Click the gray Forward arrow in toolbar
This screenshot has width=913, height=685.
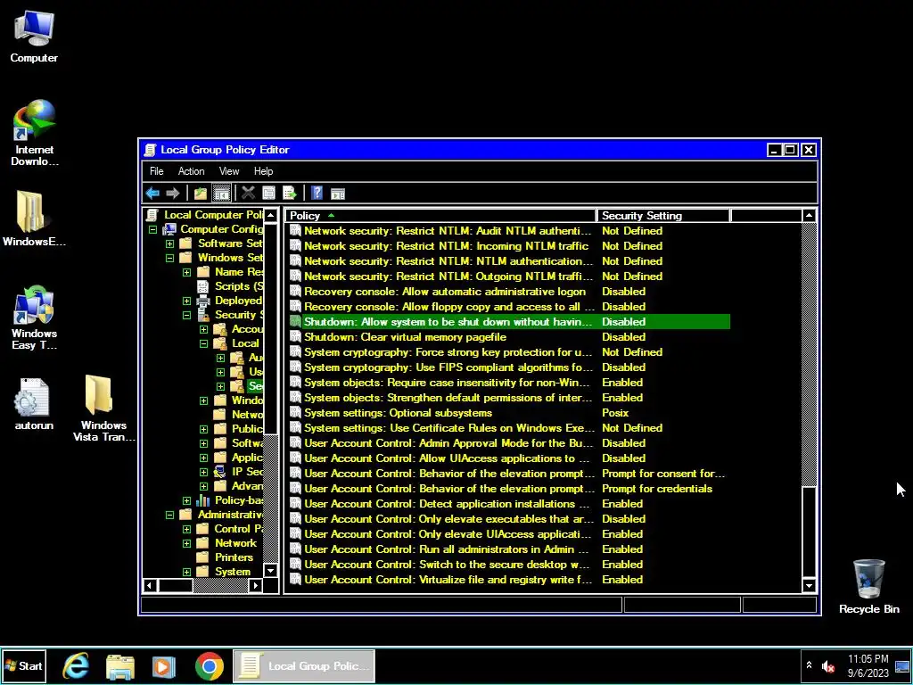[172, 193]
